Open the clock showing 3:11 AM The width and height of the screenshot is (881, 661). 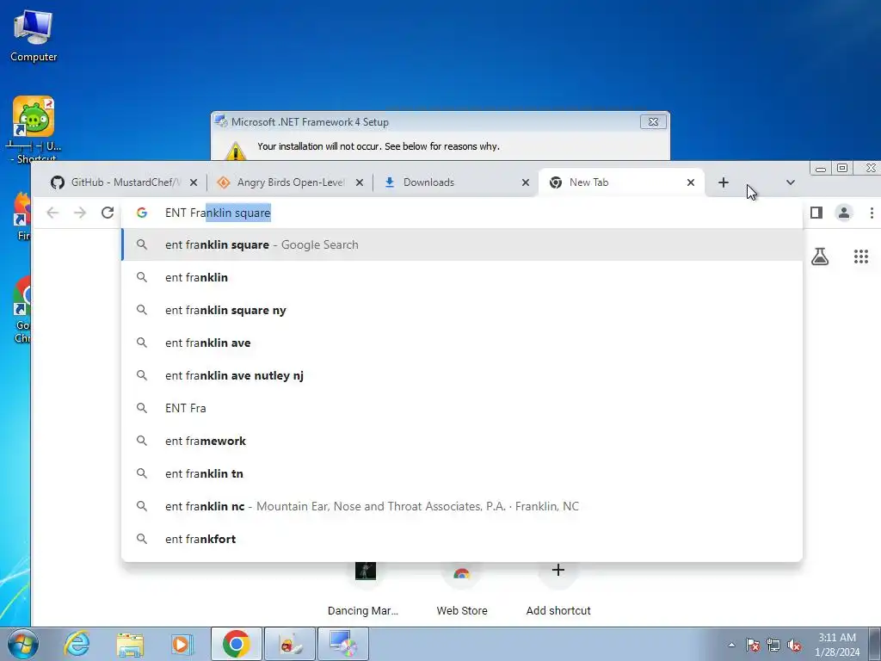pos(837,645)
